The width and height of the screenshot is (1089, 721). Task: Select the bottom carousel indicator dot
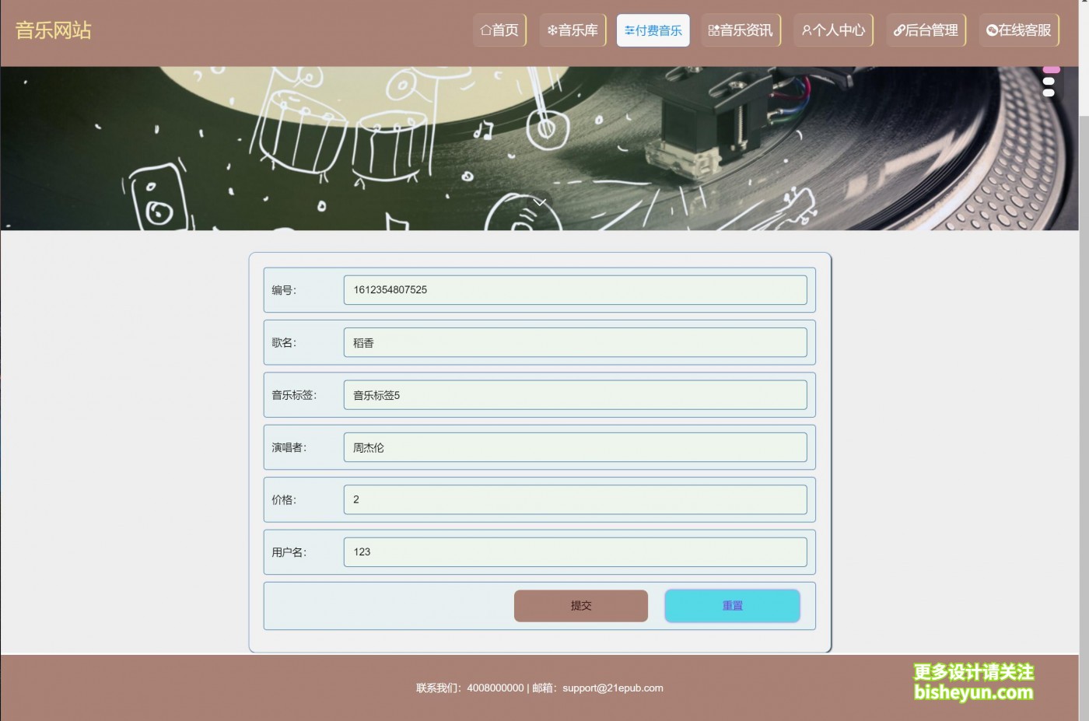1050,92
